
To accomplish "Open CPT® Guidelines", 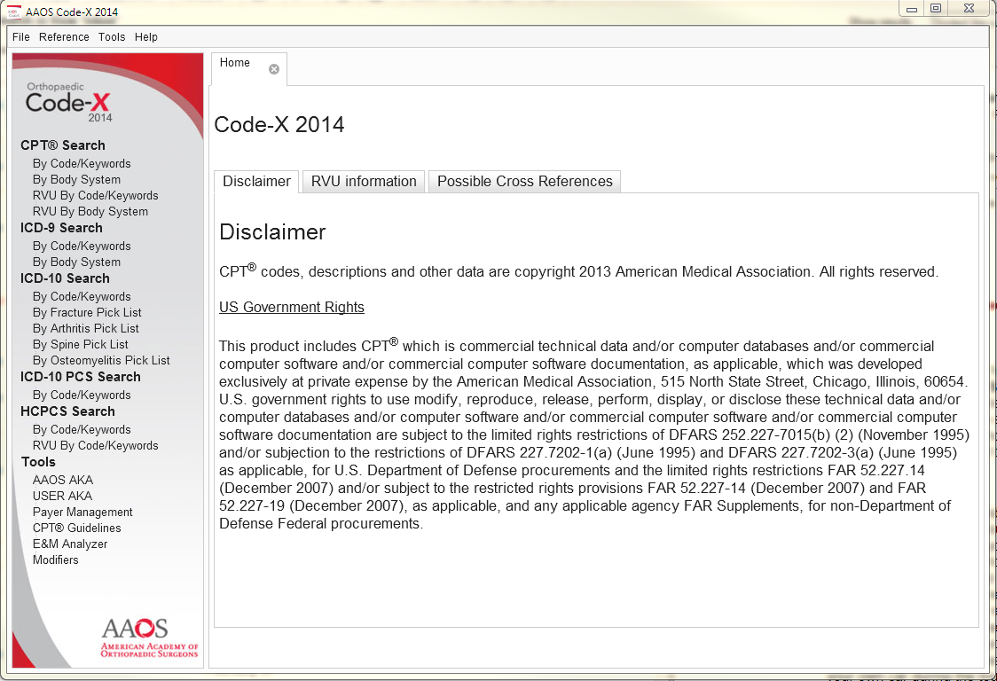I will pyautogui.click(x=77, y=528).
